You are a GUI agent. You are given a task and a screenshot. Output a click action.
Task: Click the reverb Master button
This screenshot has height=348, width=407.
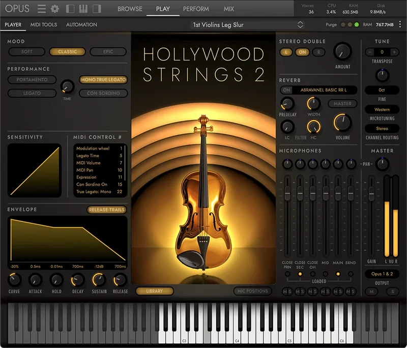342,104
